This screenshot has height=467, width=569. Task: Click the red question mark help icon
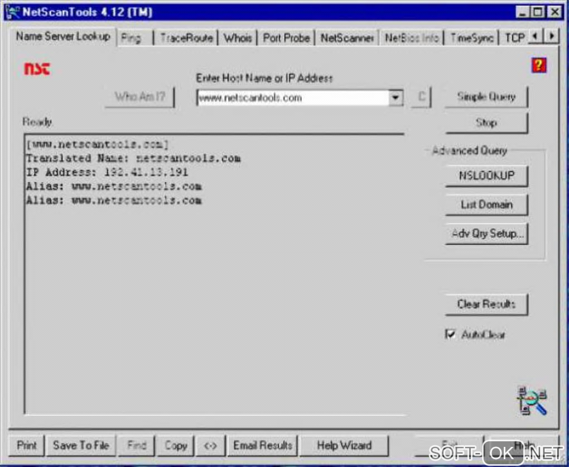pyautogui.click(x=539, y=65)
